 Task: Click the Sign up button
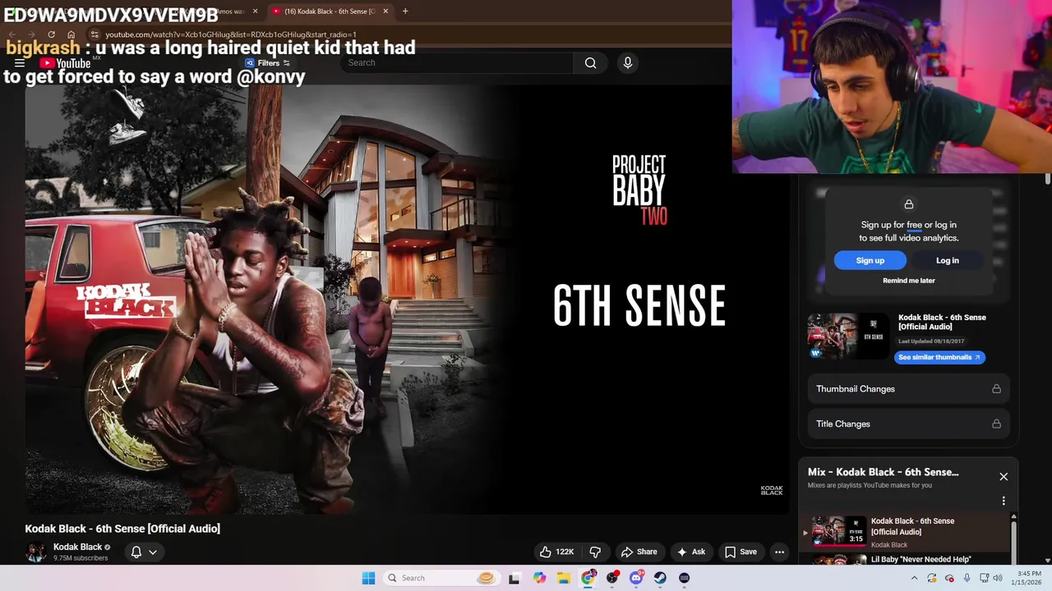click(870, 260)
